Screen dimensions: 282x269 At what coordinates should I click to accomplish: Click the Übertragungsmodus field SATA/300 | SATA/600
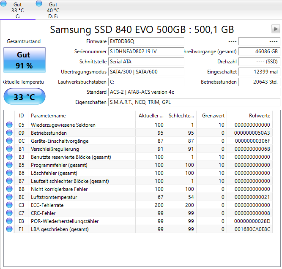(x=146, y=72)
